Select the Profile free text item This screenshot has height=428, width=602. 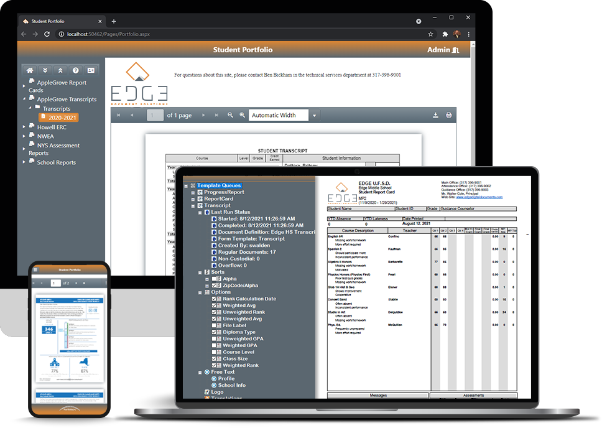pos(226,379)
